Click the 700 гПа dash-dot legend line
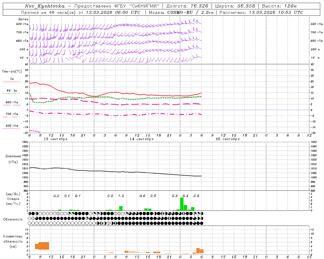This screenshot has width=324, height=259. [x=11, y=117]
